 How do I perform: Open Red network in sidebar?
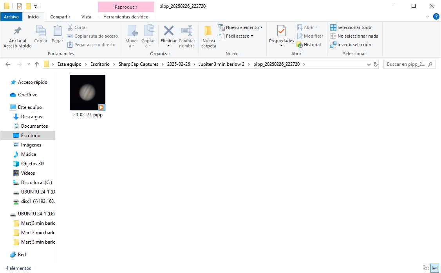click(18, 255)
